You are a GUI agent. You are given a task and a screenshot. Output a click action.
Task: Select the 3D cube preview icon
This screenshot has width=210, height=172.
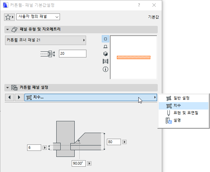tap(106, 54)
